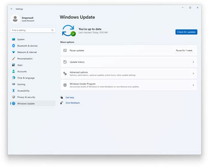
Task: Click the You're up to date text
Action: click(x=90, y=29)
